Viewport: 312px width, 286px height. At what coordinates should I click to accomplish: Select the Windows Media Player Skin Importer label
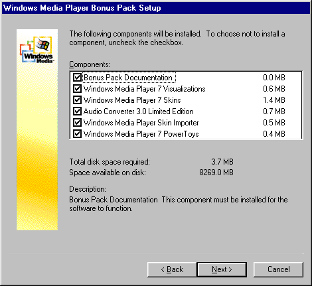tap(141, 123)
